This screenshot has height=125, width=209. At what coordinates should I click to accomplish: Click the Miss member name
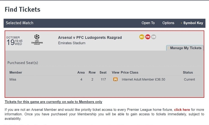click(13, 79)
